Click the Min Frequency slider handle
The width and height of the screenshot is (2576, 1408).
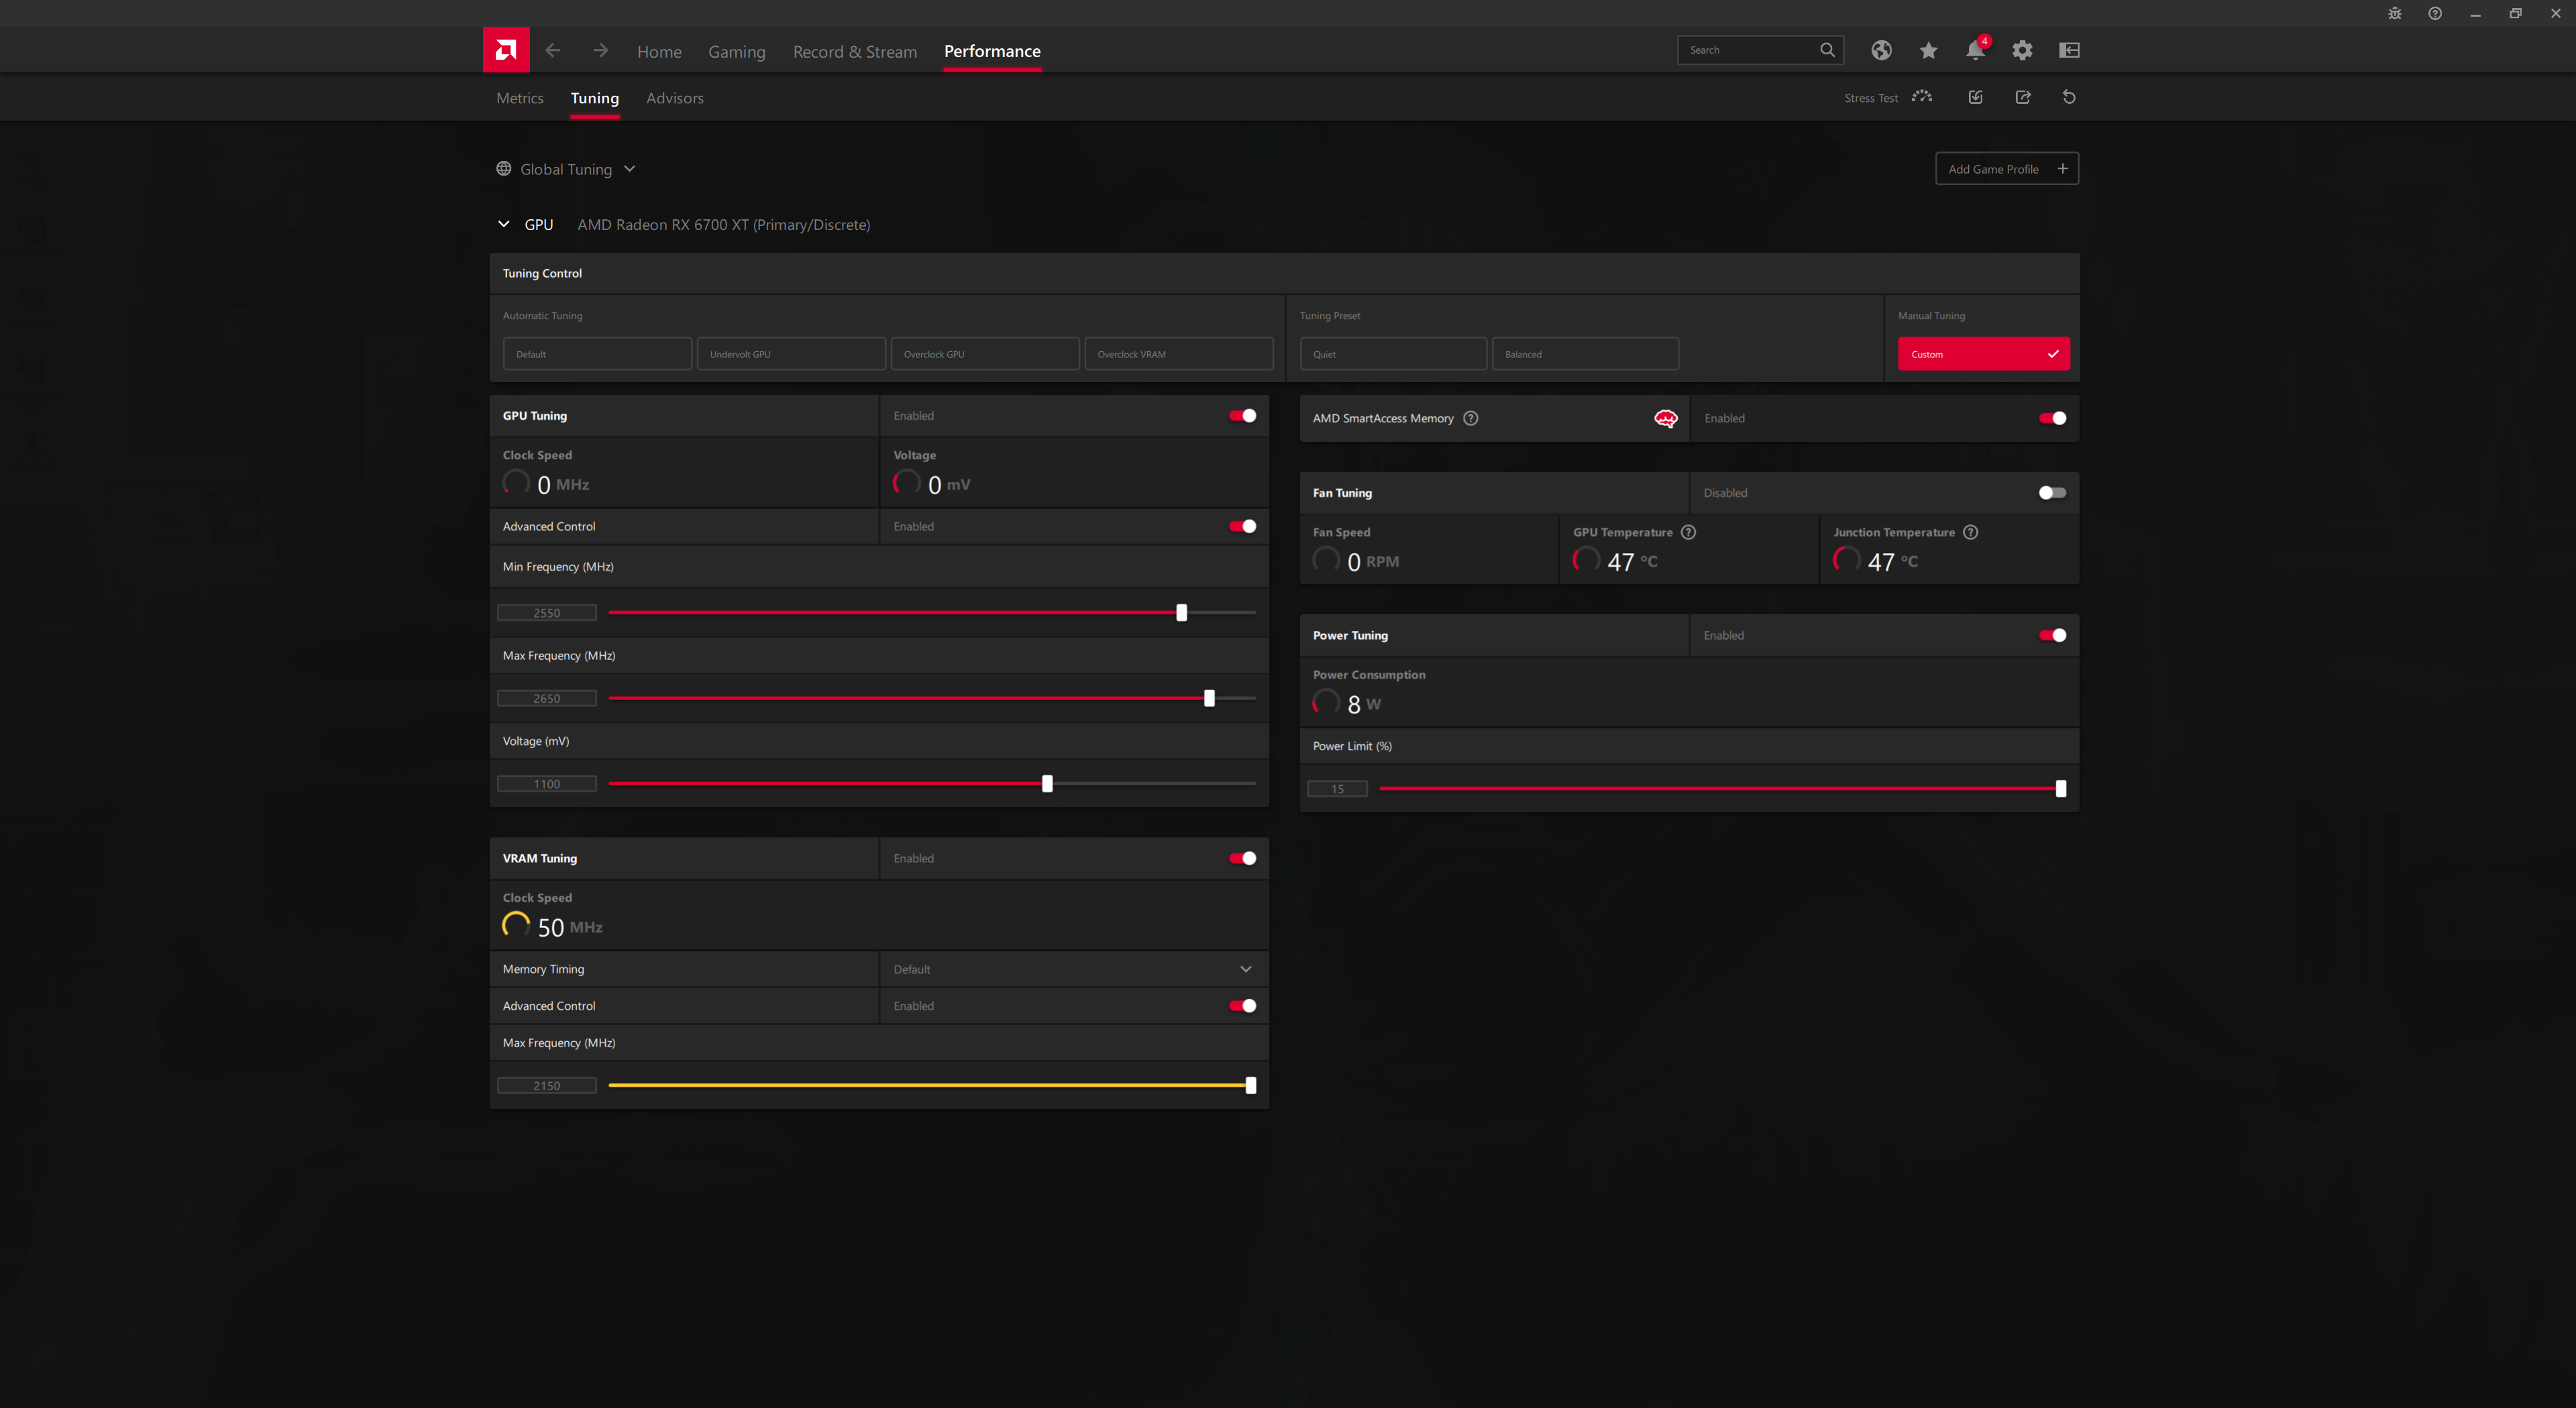tap(1181, 613)
